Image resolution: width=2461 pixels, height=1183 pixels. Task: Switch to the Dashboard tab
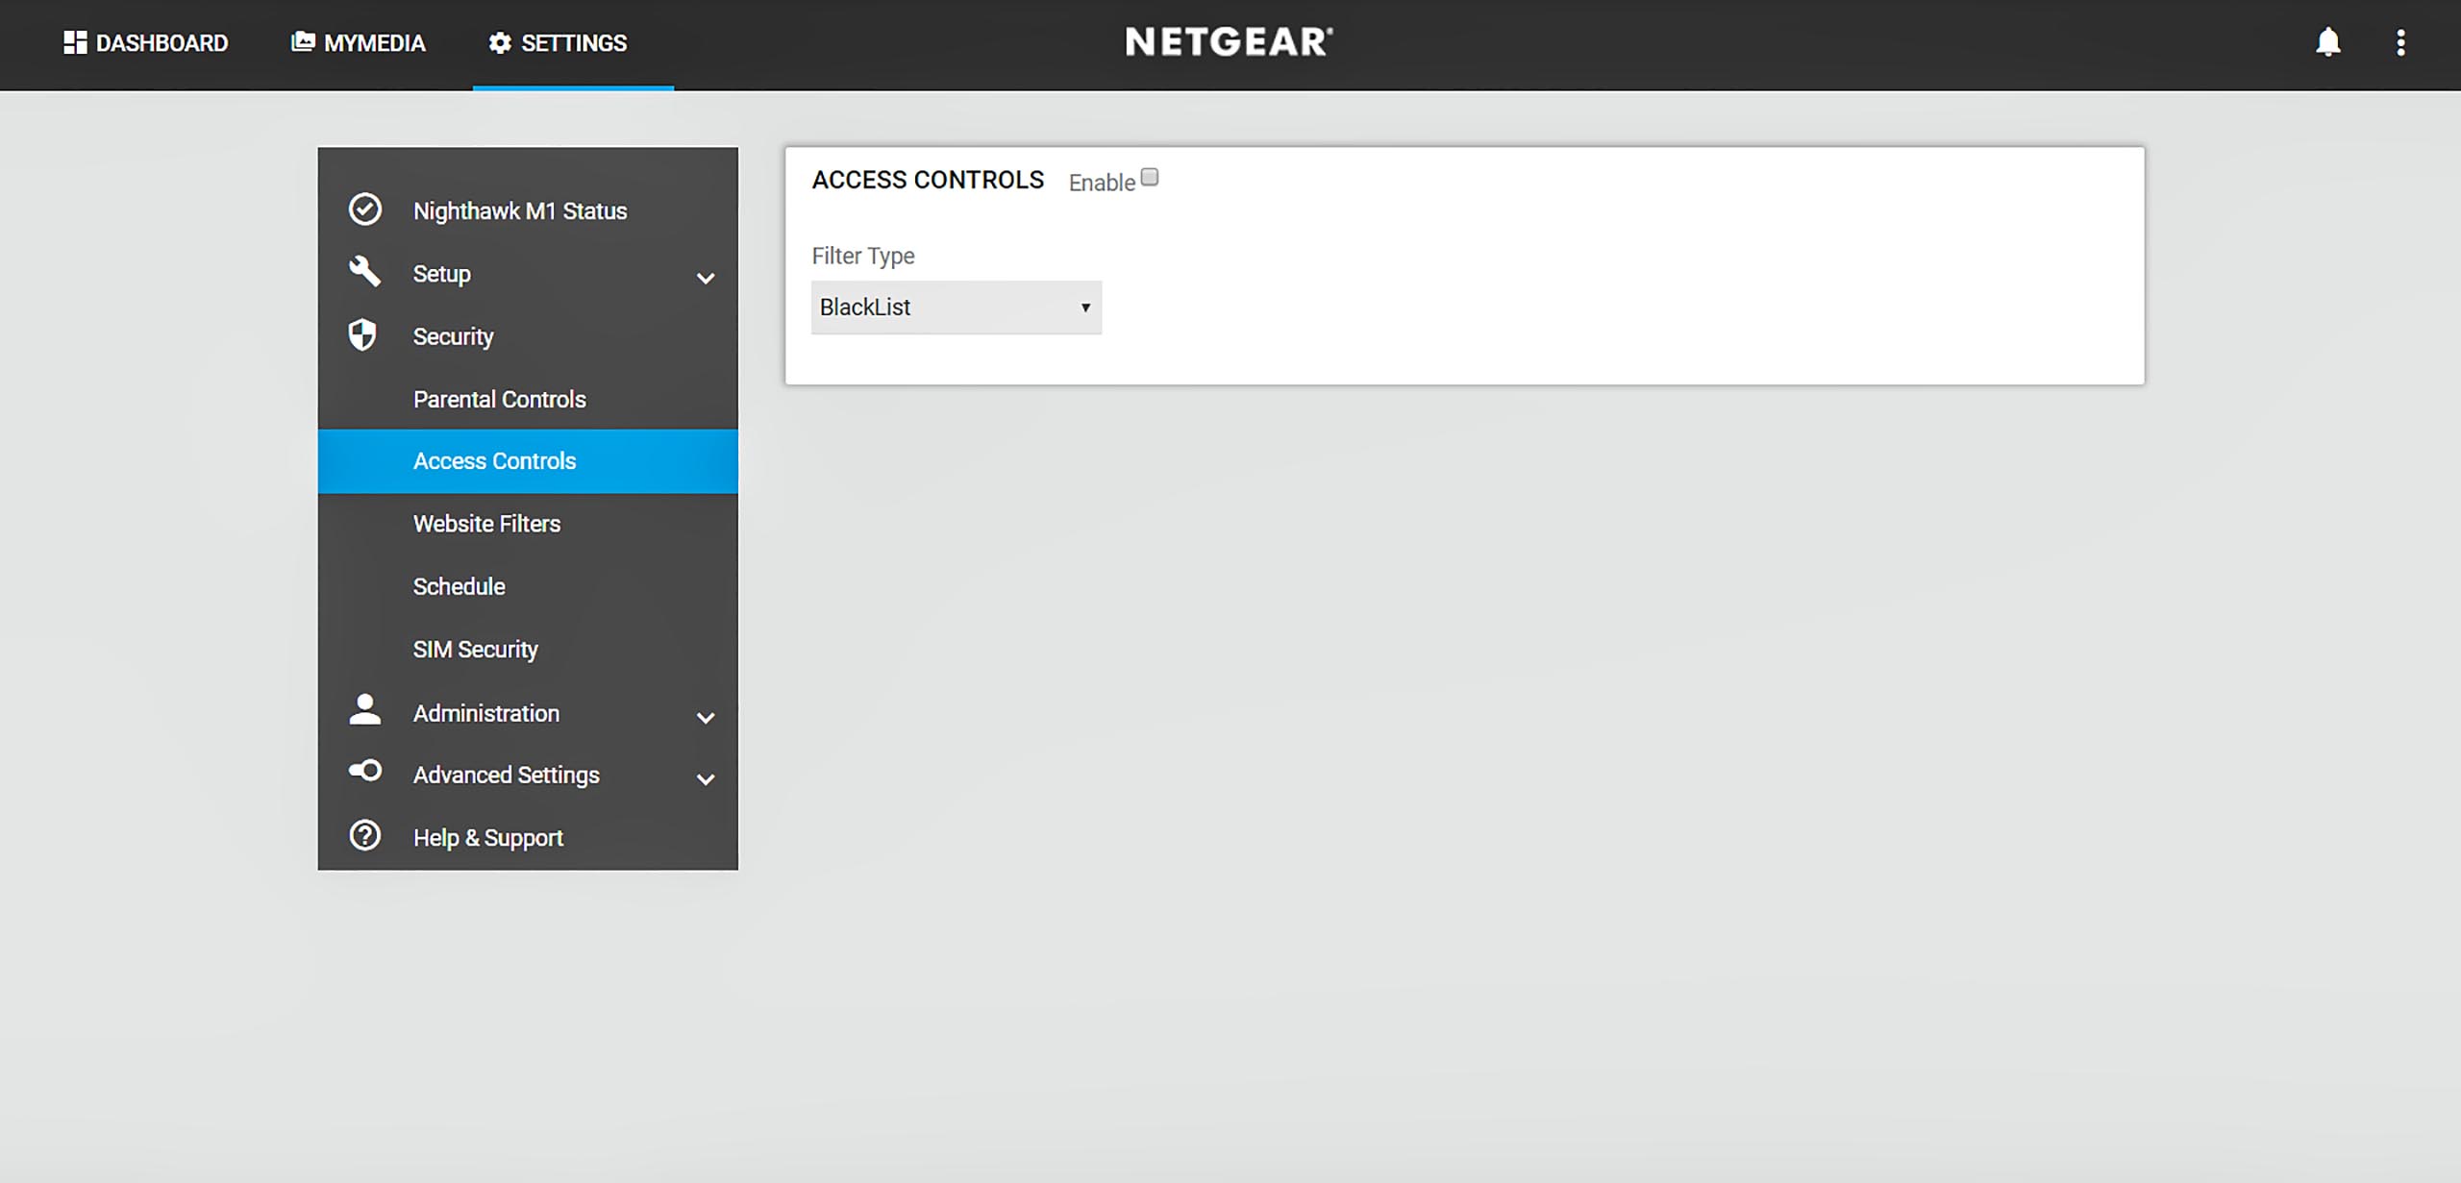(x=146, y=43)
